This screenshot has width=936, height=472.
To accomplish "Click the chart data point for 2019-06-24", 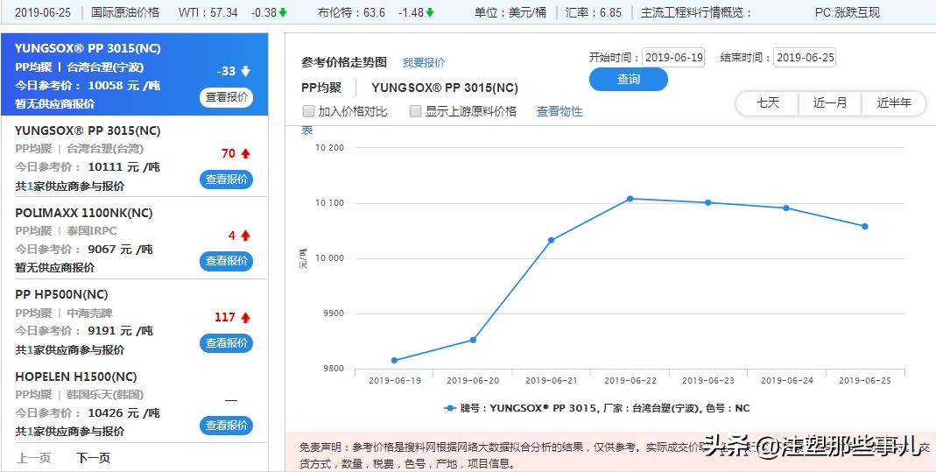I will coord(786,208).
